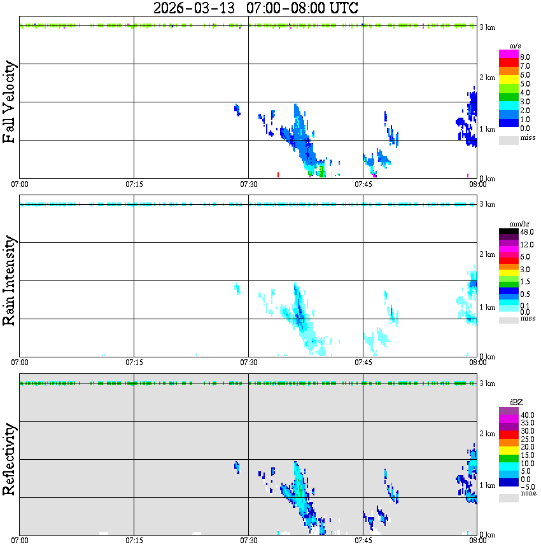The image size is (541, 552).
Task: Select the magenta 8.0 swatch in the m/s legend
Action: [x=509, y=54]
